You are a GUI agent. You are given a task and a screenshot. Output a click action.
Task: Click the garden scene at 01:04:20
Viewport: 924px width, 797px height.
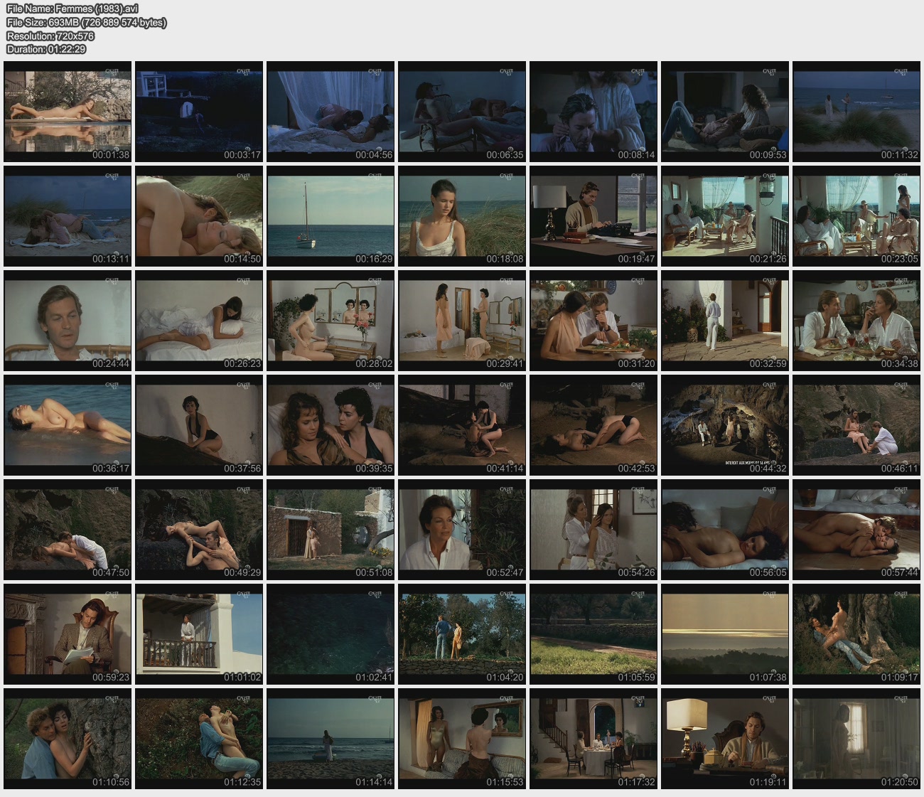[462, 634]
